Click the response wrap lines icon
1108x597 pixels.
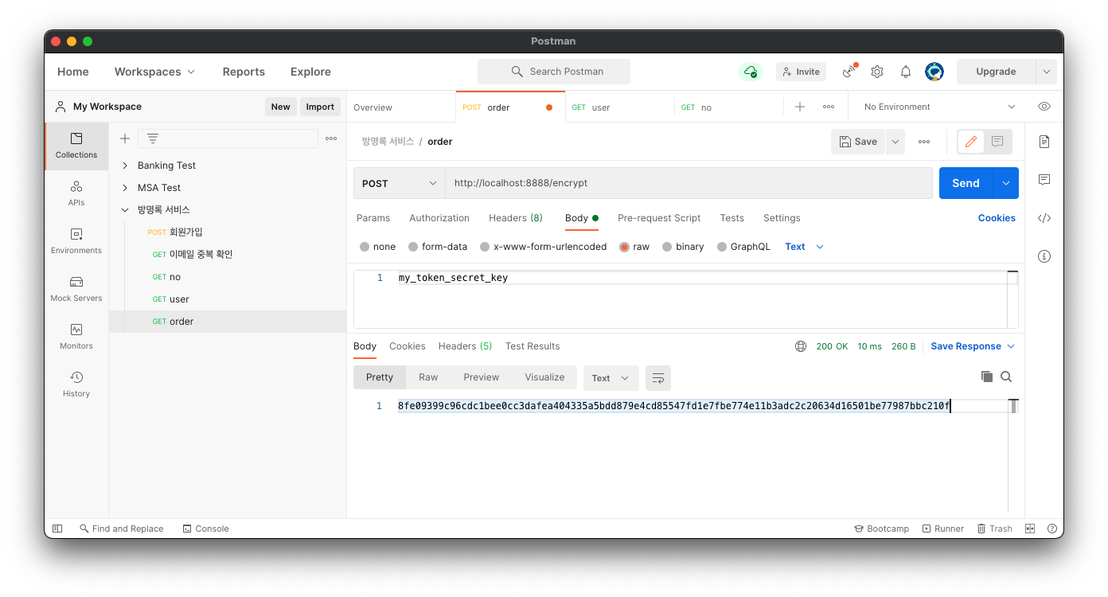658,378
